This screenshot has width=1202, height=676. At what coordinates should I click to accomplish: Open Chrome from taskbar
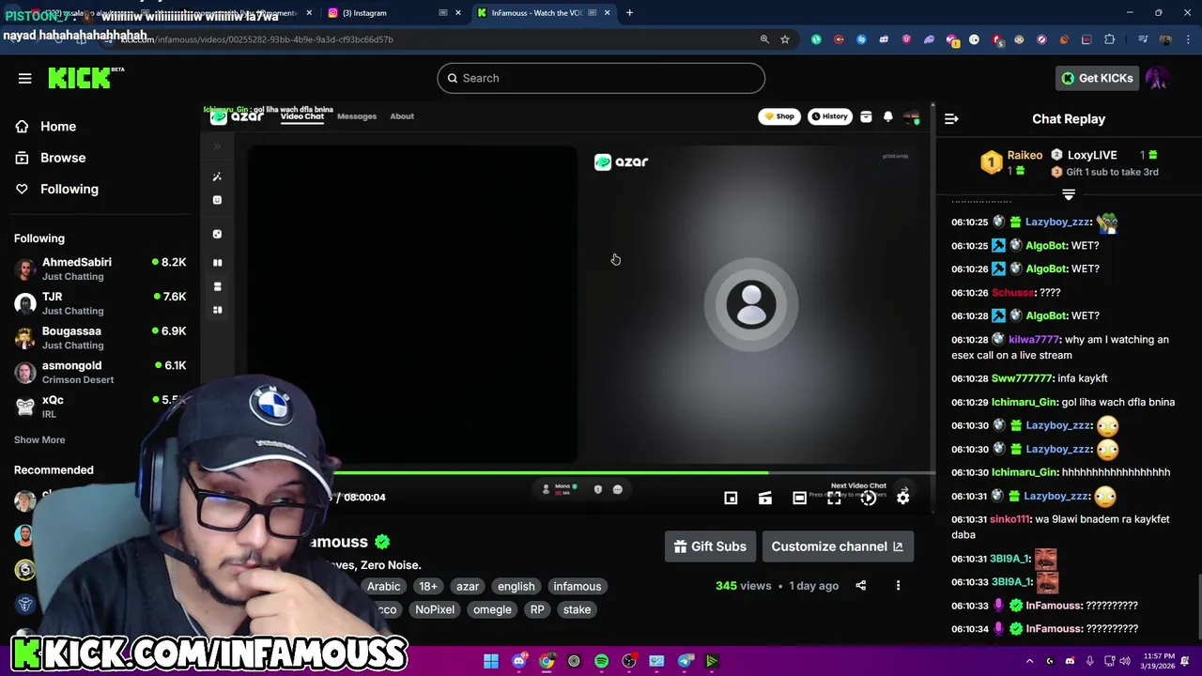point(546,661)
